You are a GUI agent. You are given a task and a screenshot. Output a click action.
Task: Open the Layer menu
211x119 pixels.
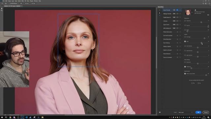point(13,1)
